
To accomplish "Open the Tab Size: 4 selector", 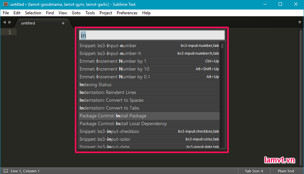I will 254,171.
